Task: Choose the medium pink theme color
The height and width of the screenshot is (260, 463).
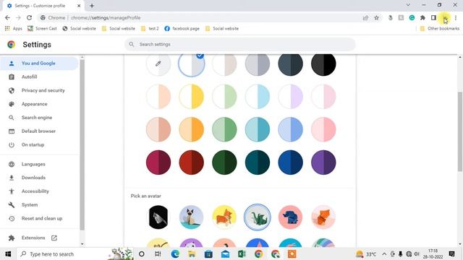Action: tap(323, 129)
